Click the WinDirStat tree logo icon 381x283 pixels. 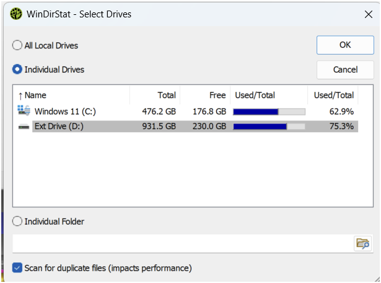tap(16, 14)
